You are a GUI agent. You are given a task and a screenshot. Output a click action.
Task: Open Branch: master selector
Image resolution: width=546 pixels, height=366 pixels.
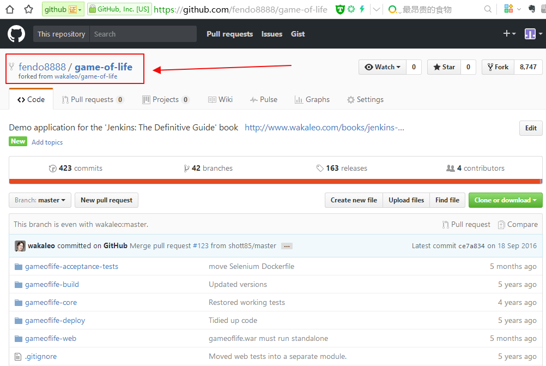click(40, 200)
